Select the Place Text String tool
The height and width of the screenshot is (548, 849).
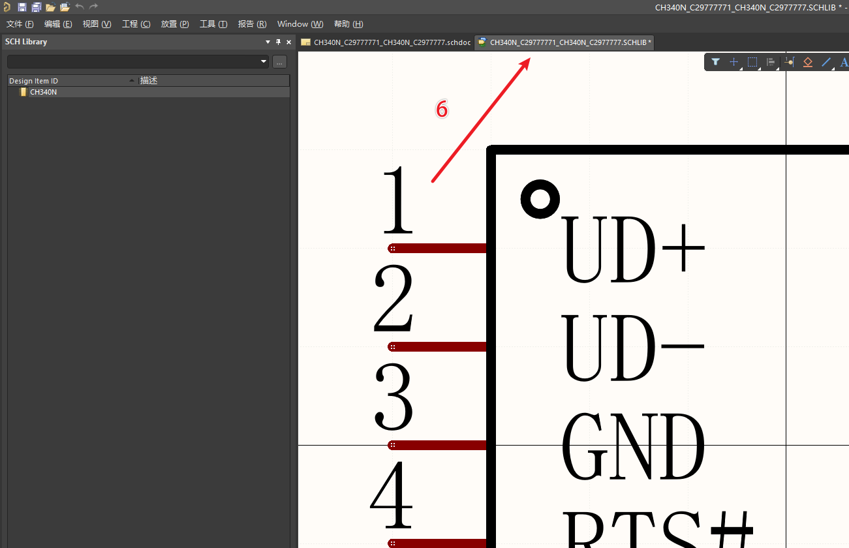pos(844,62)
